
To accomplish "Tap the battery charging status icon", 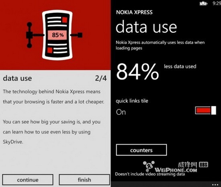I will (203, 3).
